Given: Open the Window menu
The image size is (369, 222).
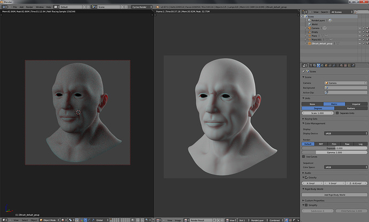Looking at the screenshot, I should [40, 7].
